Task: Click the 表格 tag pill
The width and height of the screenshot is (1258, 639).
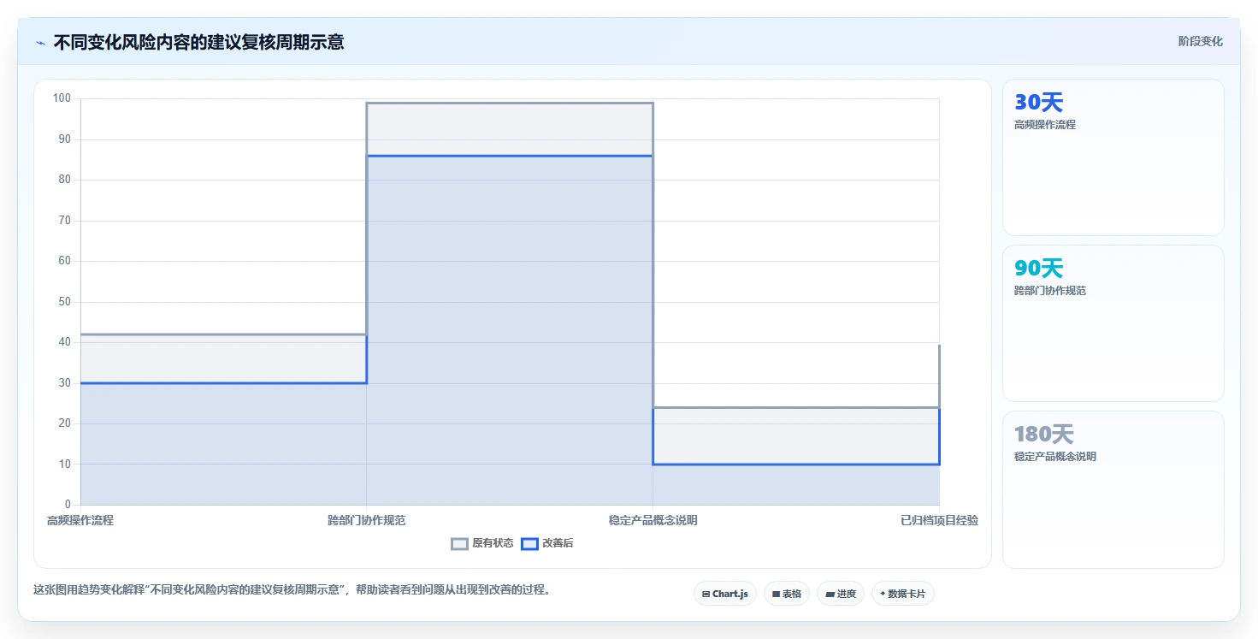Action: (787, 594)
